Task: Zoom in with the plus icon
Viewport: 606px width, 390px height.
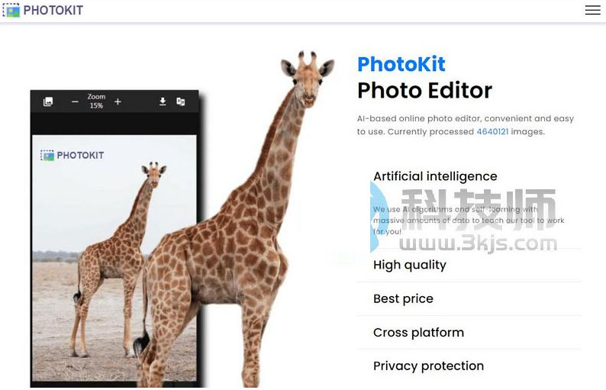Action: coord(118,102)
